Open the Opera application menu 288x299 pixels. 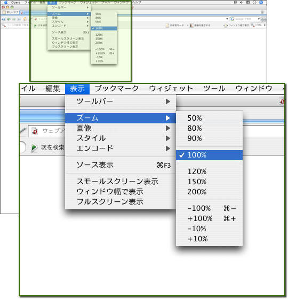(x=16, y=3)
